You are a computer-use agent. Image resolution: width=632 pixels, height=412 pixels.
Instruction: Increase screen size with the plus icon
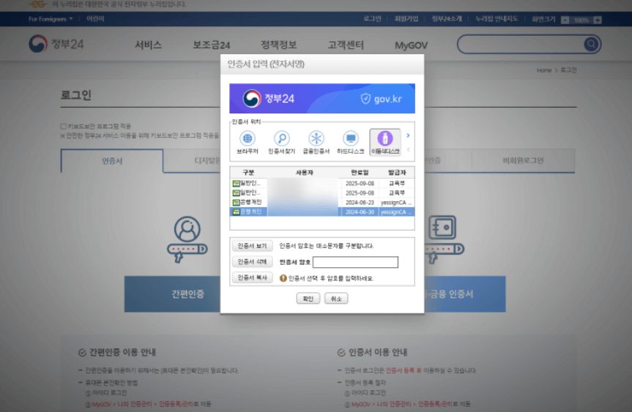[x=598, y=20]
